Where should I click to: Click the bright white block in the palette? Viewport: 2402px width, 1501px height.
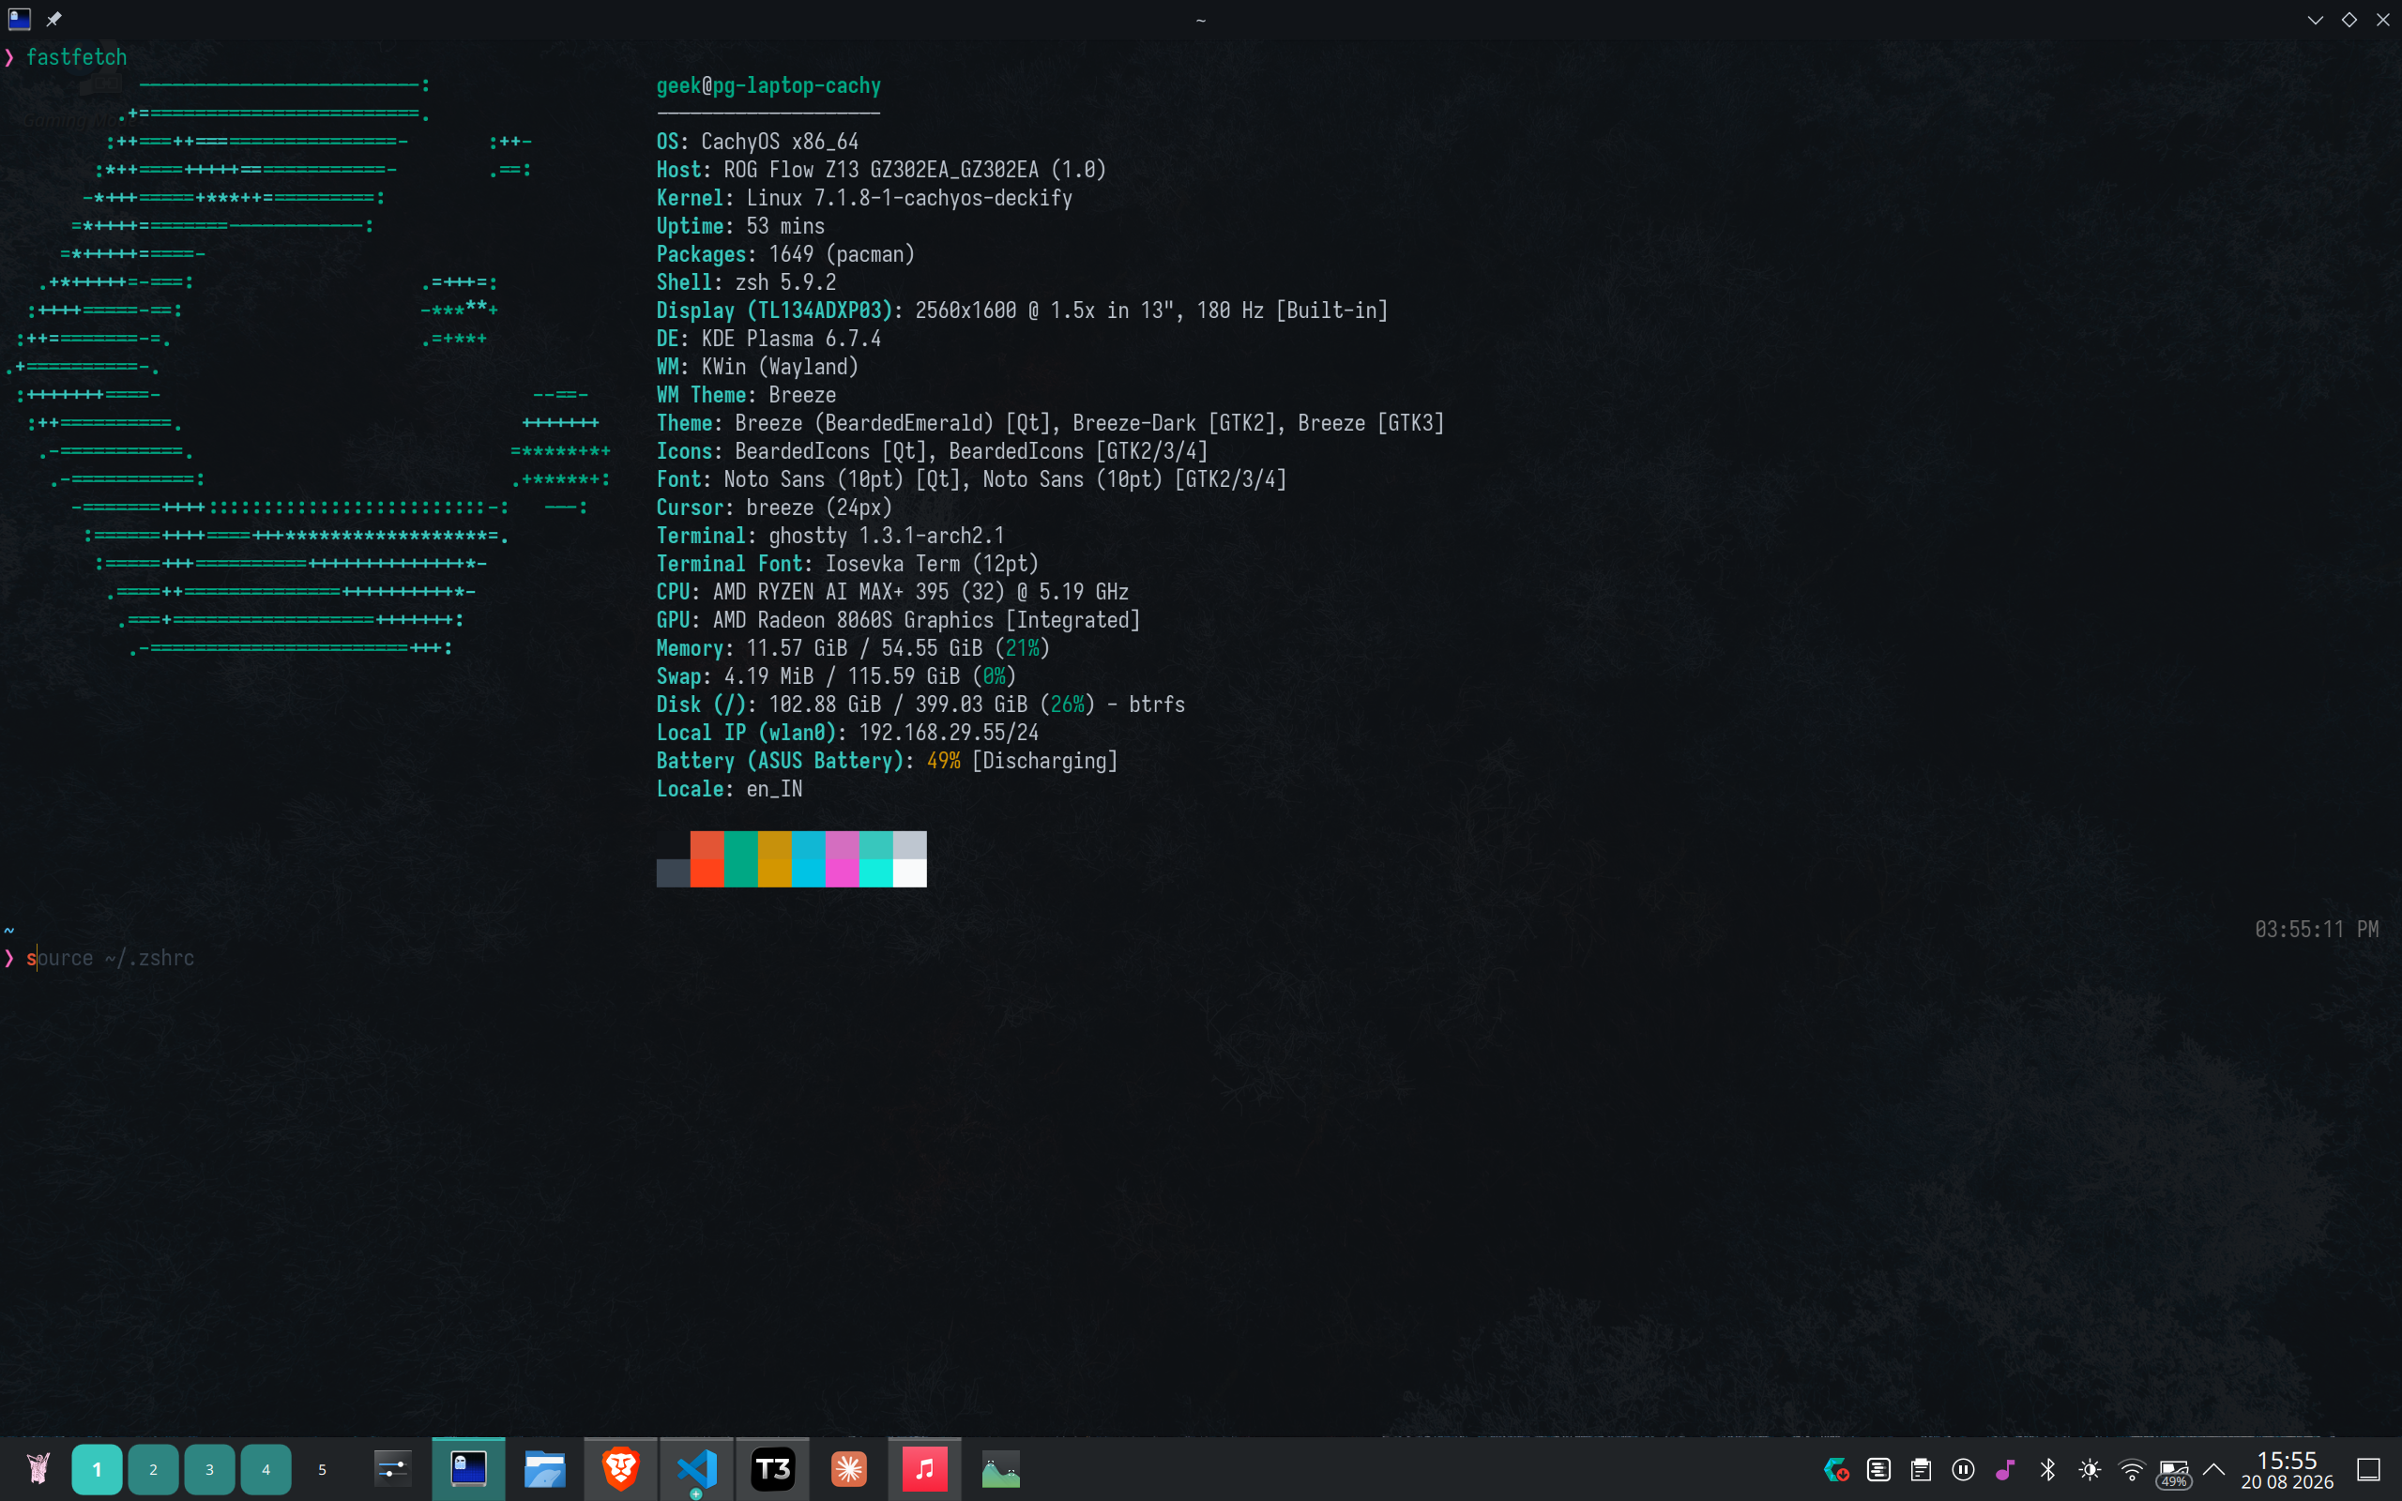909,872
